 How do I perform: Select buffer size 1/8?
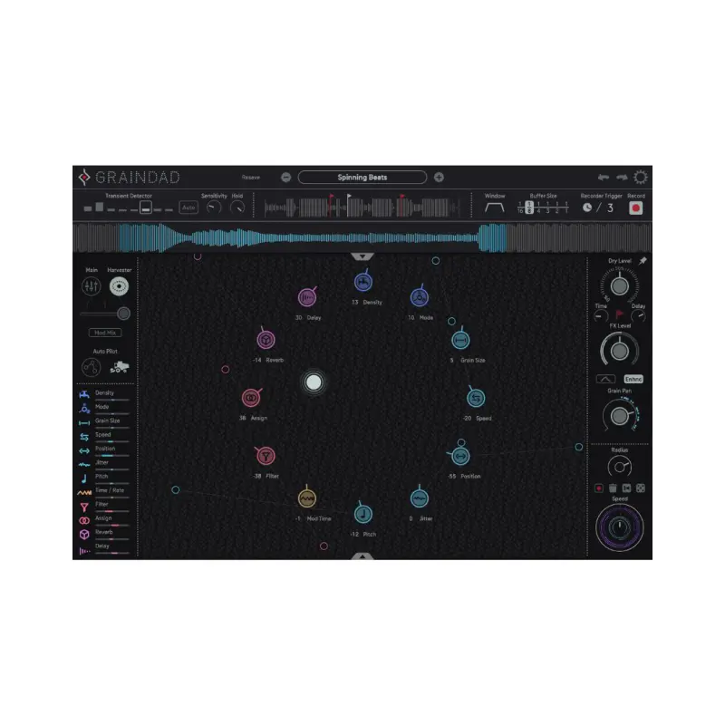529,208
